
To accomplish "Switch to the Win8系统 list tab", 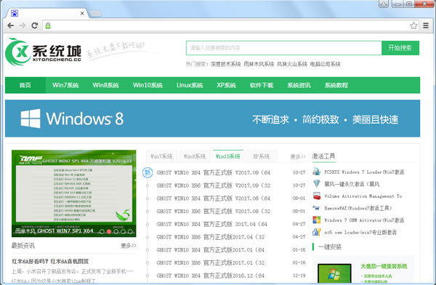I will coord(194,156).
